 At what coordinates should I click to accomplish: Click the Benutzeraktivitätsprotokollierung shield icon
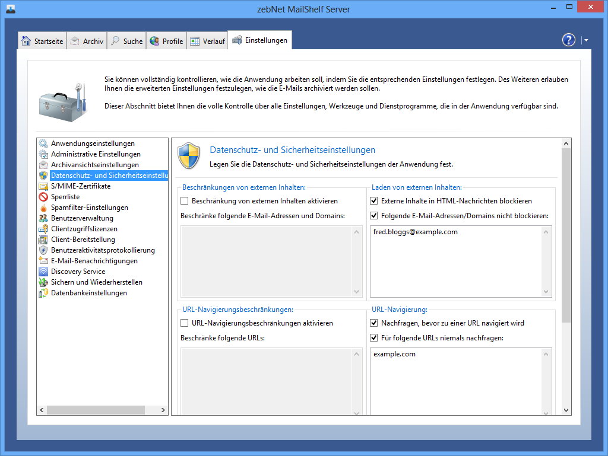coord(43,250)
